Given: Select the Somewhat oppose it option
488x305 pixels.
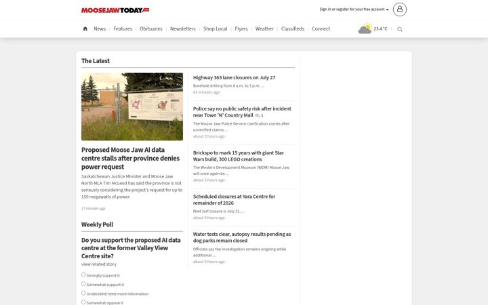Looking at the screenshot, I should pos(83,302).
